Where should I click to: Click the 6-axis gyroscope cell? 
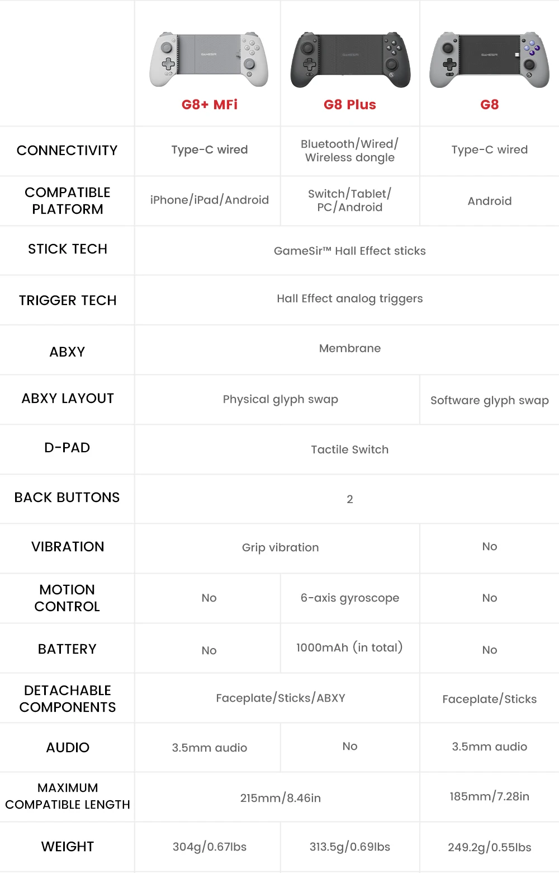click(350, 598)
